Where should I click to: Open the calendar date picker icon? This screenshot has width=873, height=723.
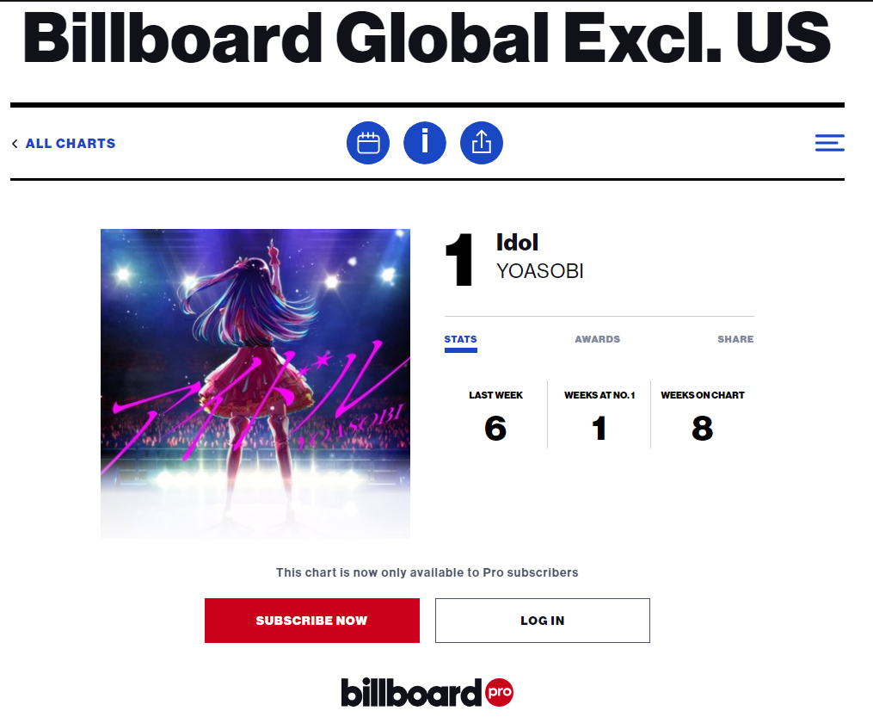click(x=368, y=143)
